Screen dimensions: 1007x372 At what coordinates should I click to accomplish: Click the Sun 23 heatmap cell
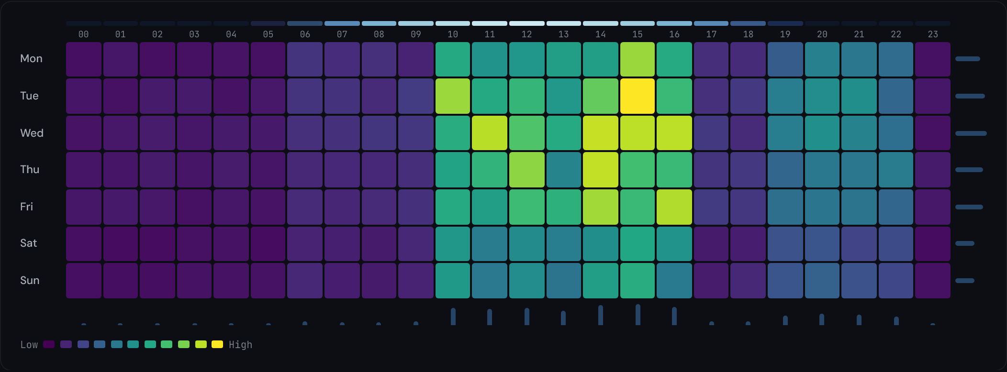click(933, 281)
